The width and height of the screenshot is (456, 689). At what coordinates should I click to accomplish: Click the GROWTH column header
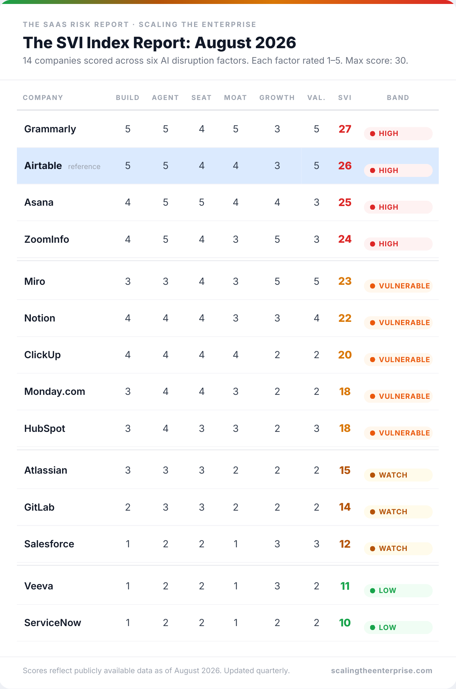(277, 98)
